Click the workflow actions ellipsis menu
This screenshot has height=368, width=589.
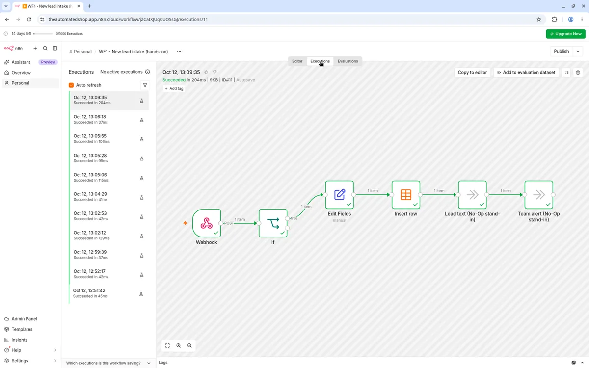click(179, 51)
